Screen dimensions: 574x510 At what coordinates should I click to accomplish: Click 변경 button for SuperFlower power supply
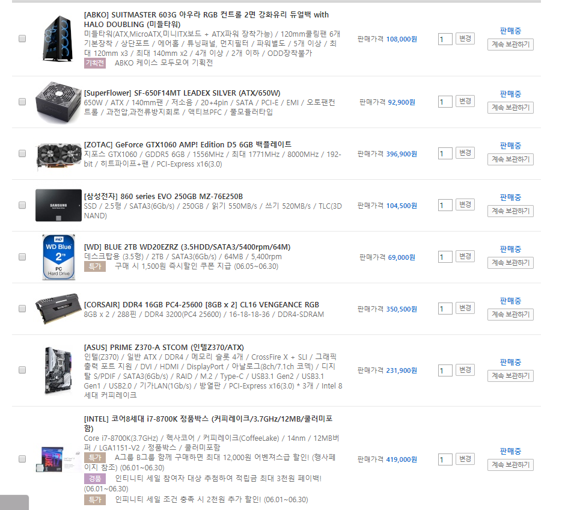(x=465, y=101)
